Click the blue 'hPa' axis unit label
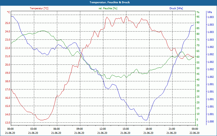 coord(209,12)
